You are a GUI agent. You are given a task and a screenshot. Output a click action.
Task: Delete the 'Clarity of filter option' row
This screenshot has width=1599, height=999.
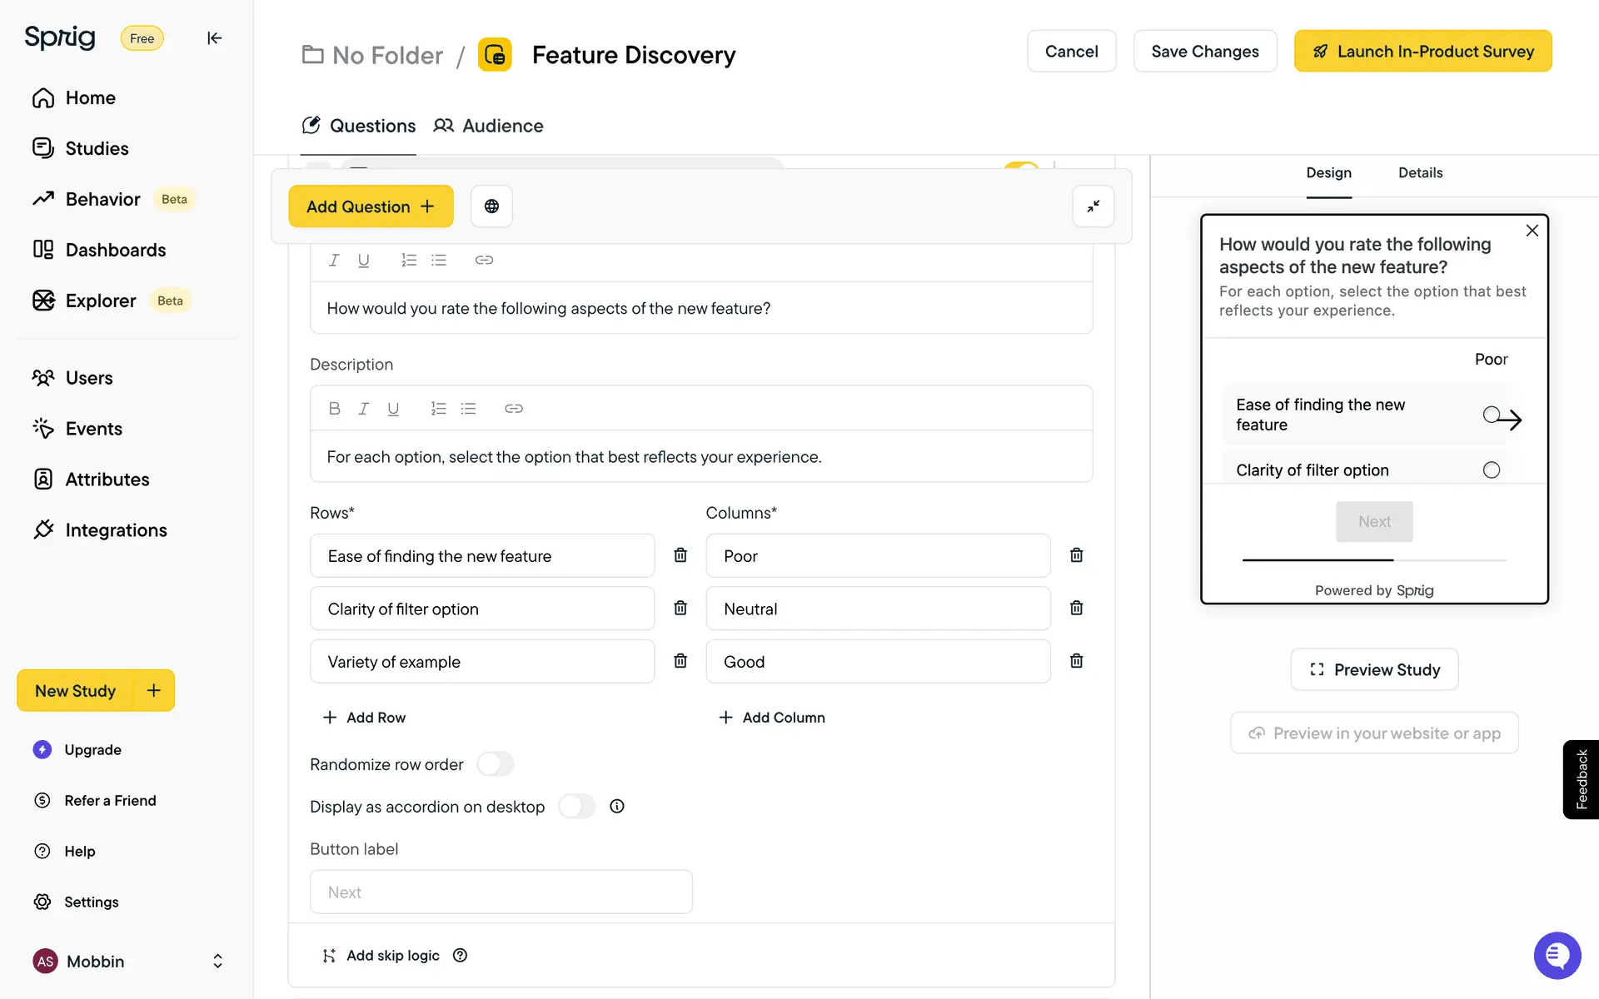680,609
